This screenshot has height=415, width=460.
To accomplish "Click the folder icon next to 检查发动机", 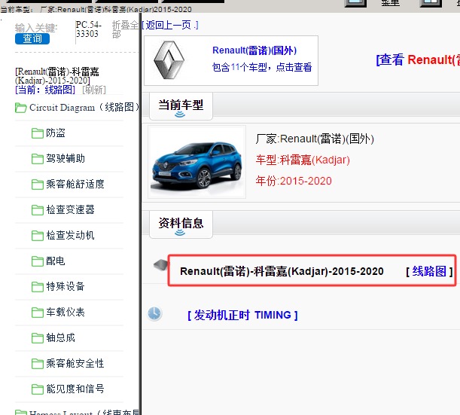I will [x=37, y=236].
